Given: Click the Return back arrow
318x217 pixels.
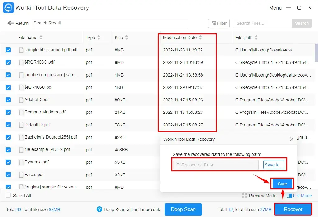Looking at the screenshot, I should pos(11,23).
